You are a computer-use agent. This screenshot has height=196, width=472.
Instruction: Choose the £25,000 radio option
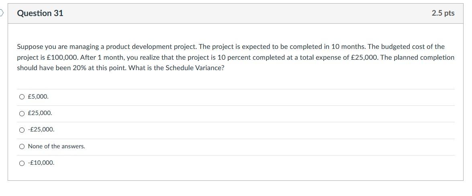22,113
